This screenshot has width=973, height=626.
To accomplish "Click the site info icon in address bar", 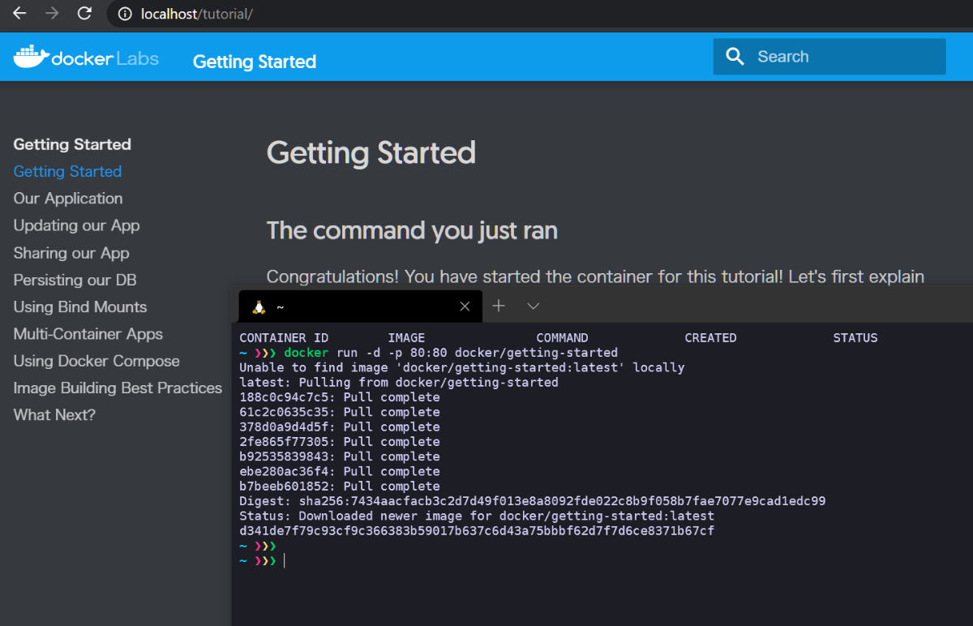I will point(125,14).
